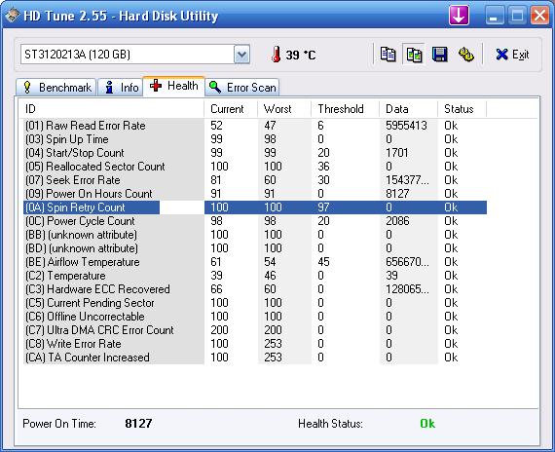Click the green Health Status Ok text
This screenshot has width=555, height=452.
tap(427, 424)
